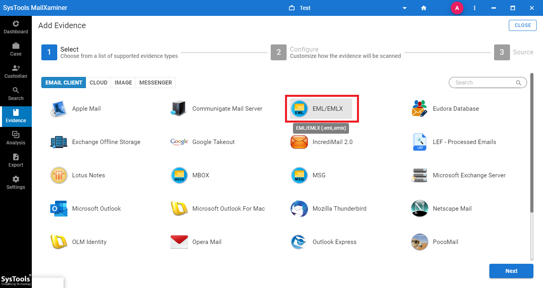This screenshot has width=543, height=288.
Task: Click the Test case name in title bar
Action: (305, 8)
